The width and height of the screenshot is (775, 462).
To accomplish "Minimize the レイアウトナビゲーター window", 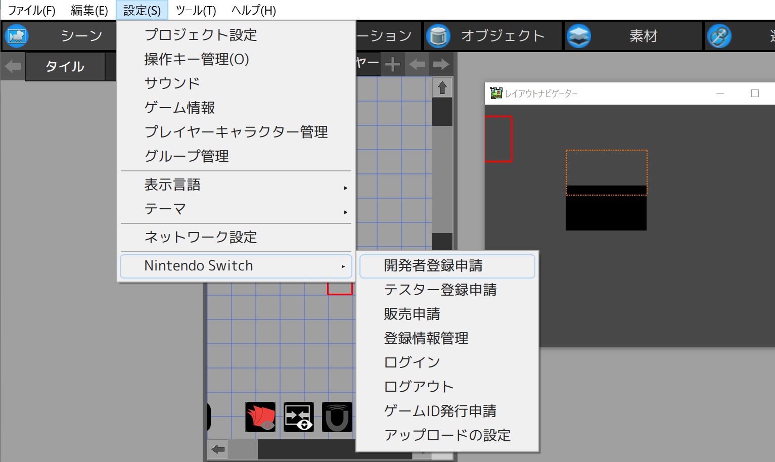I will coord(720,94).
